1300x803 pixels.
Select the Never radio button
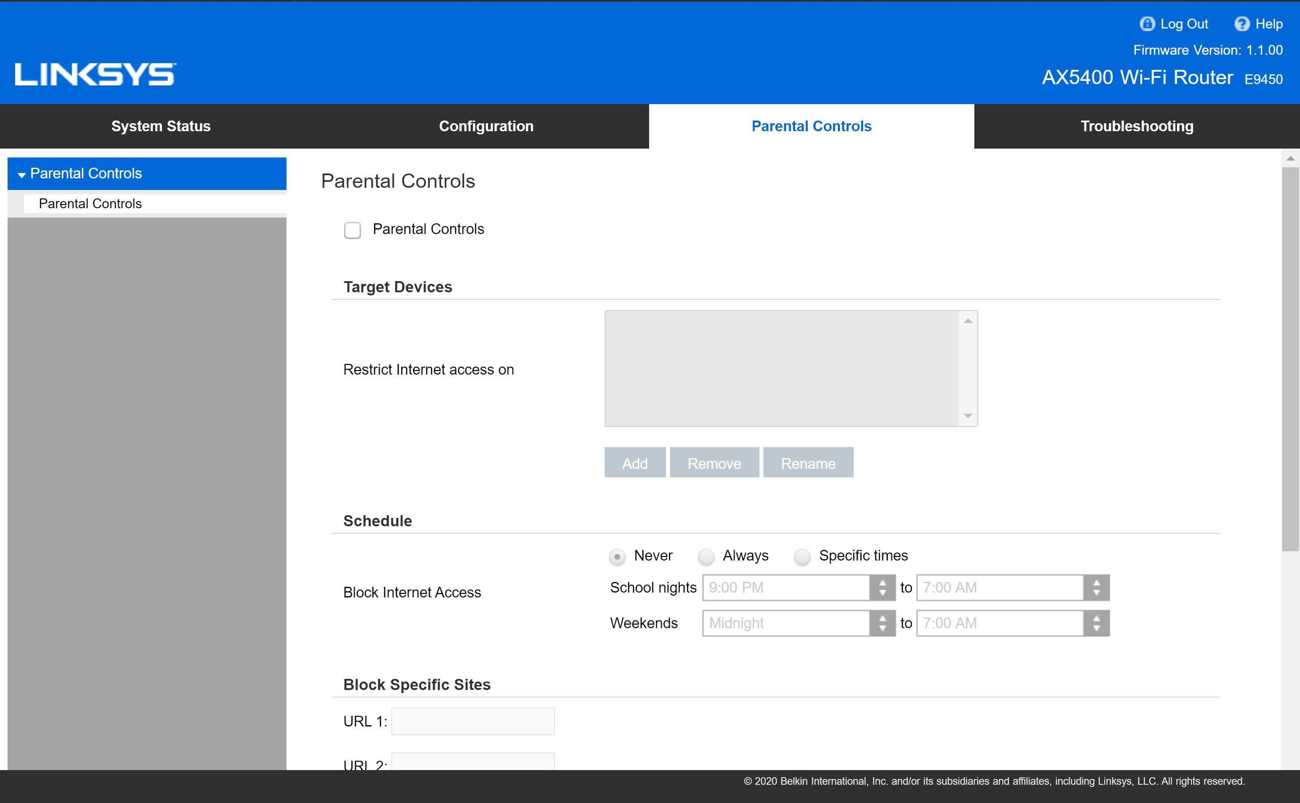(x=617, y=557)
